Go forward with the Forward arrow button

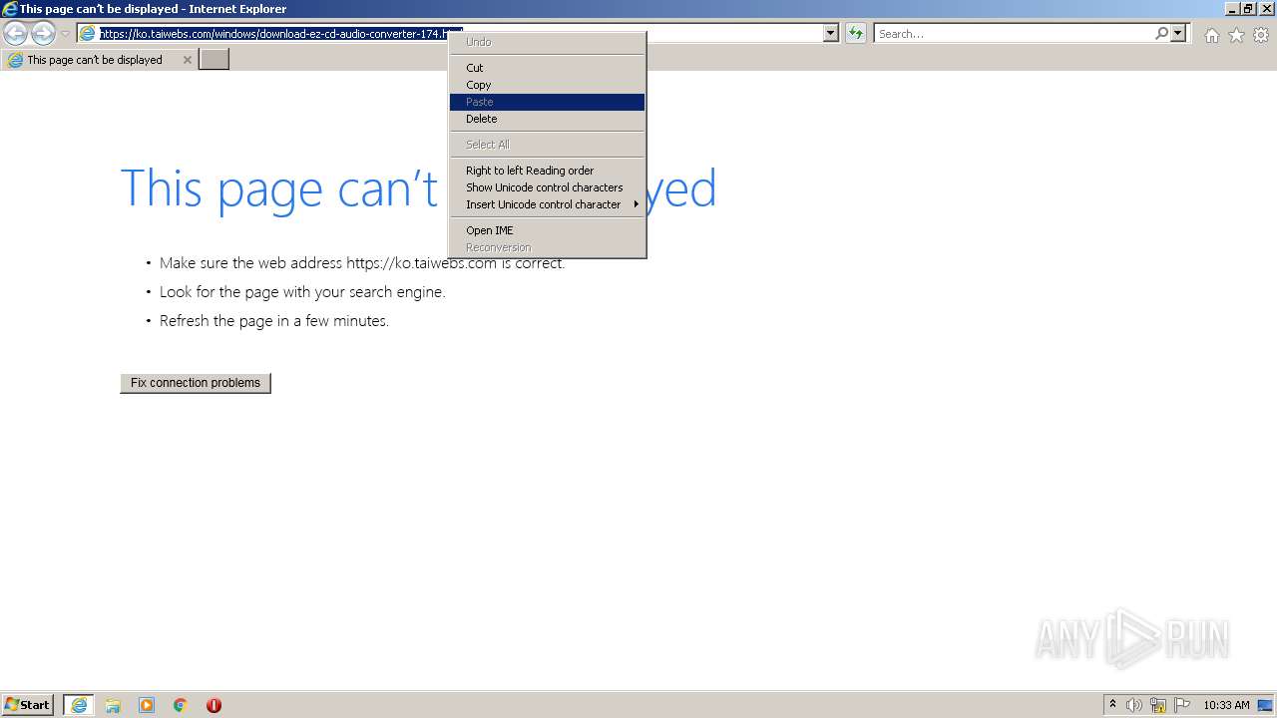point(43,34)
